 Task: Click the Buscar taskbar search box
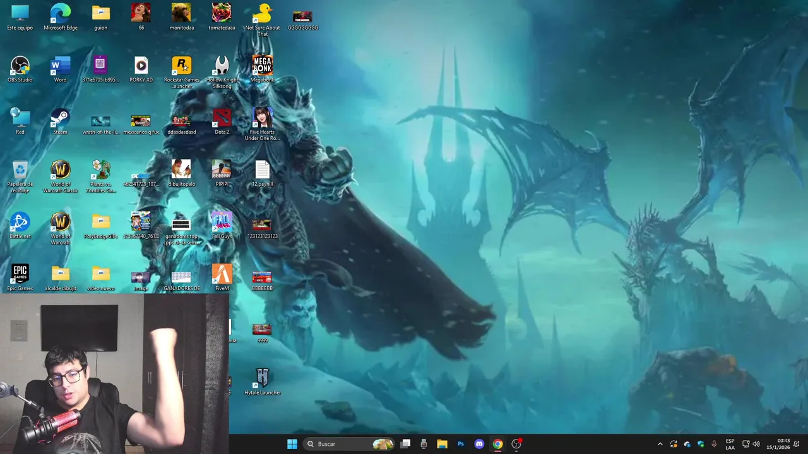pos(349,444)
